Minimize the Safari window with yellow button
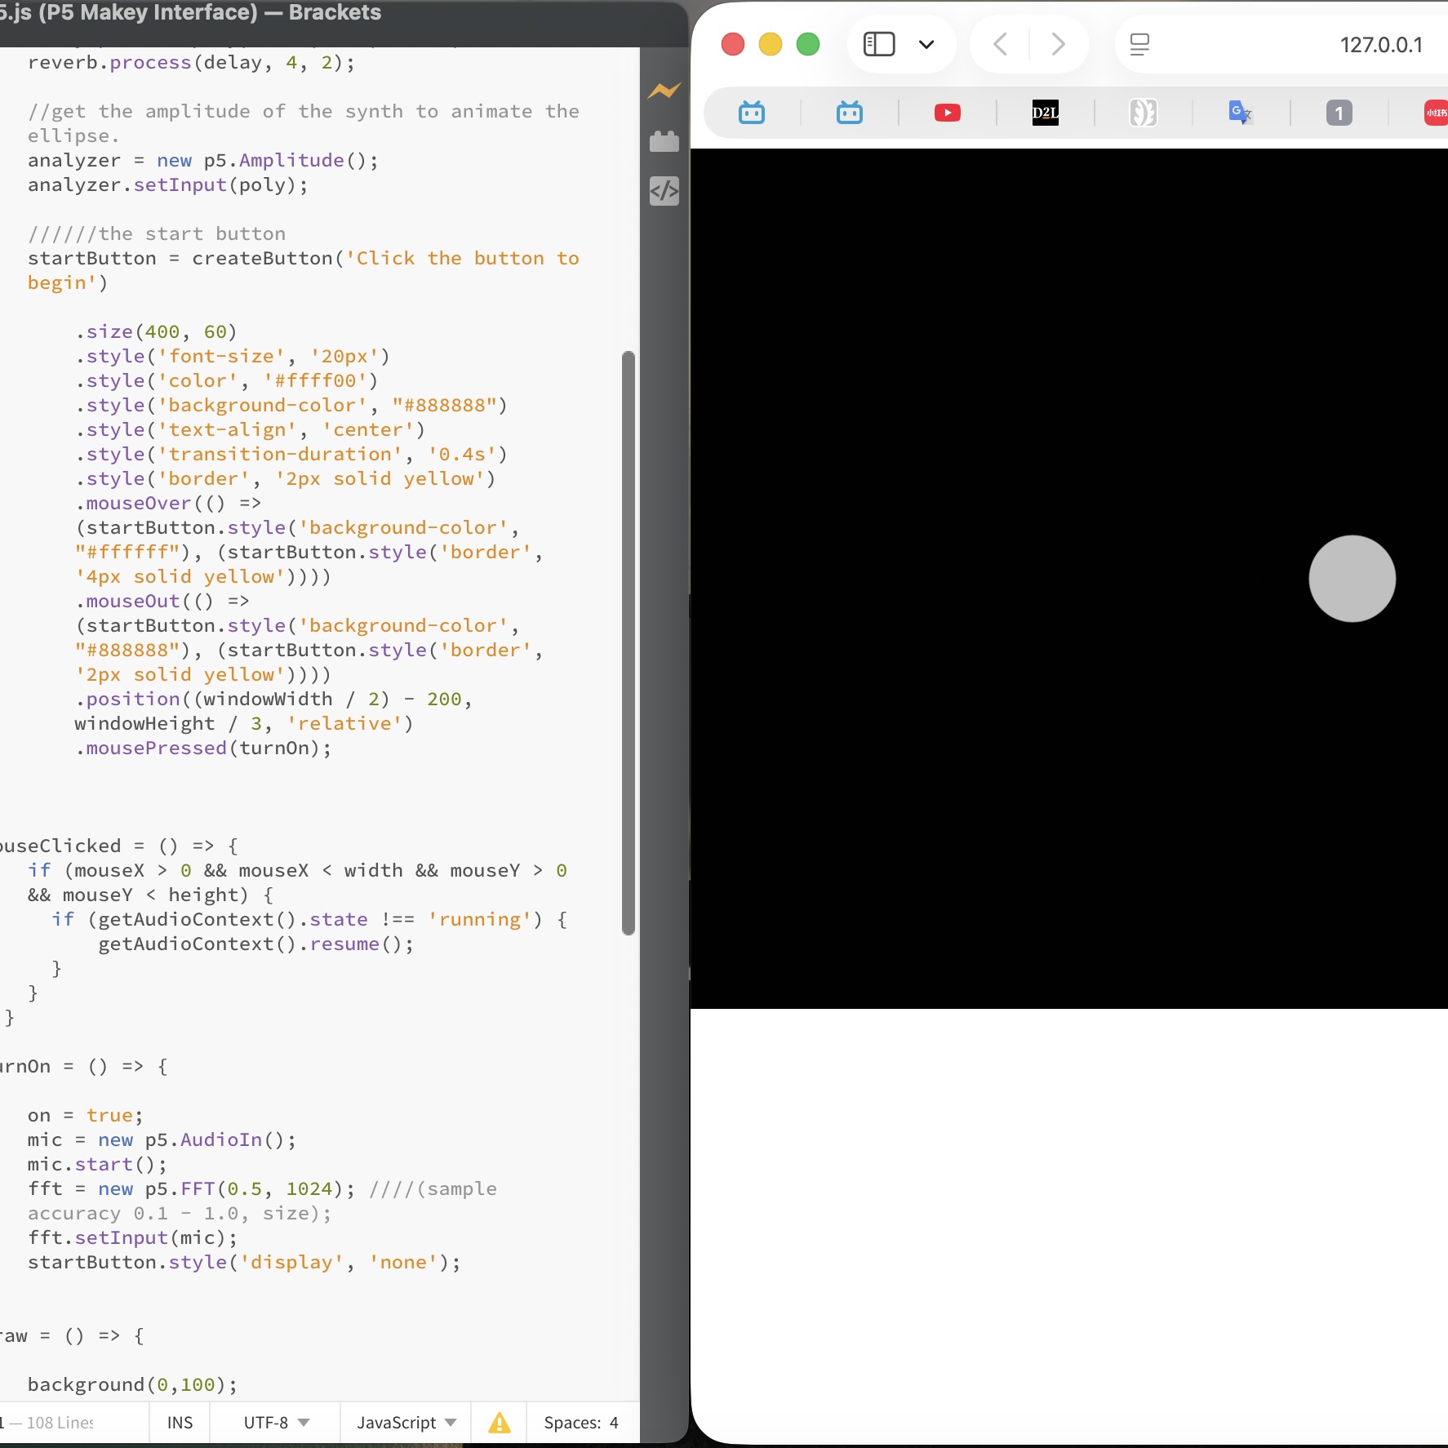 (x=771, y=44)
